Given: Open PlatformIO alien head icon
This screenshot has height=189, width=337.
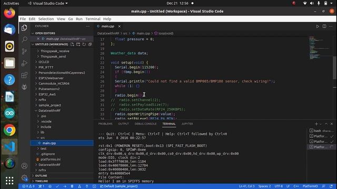Looking at the screenshot, I should coord(25,87).
